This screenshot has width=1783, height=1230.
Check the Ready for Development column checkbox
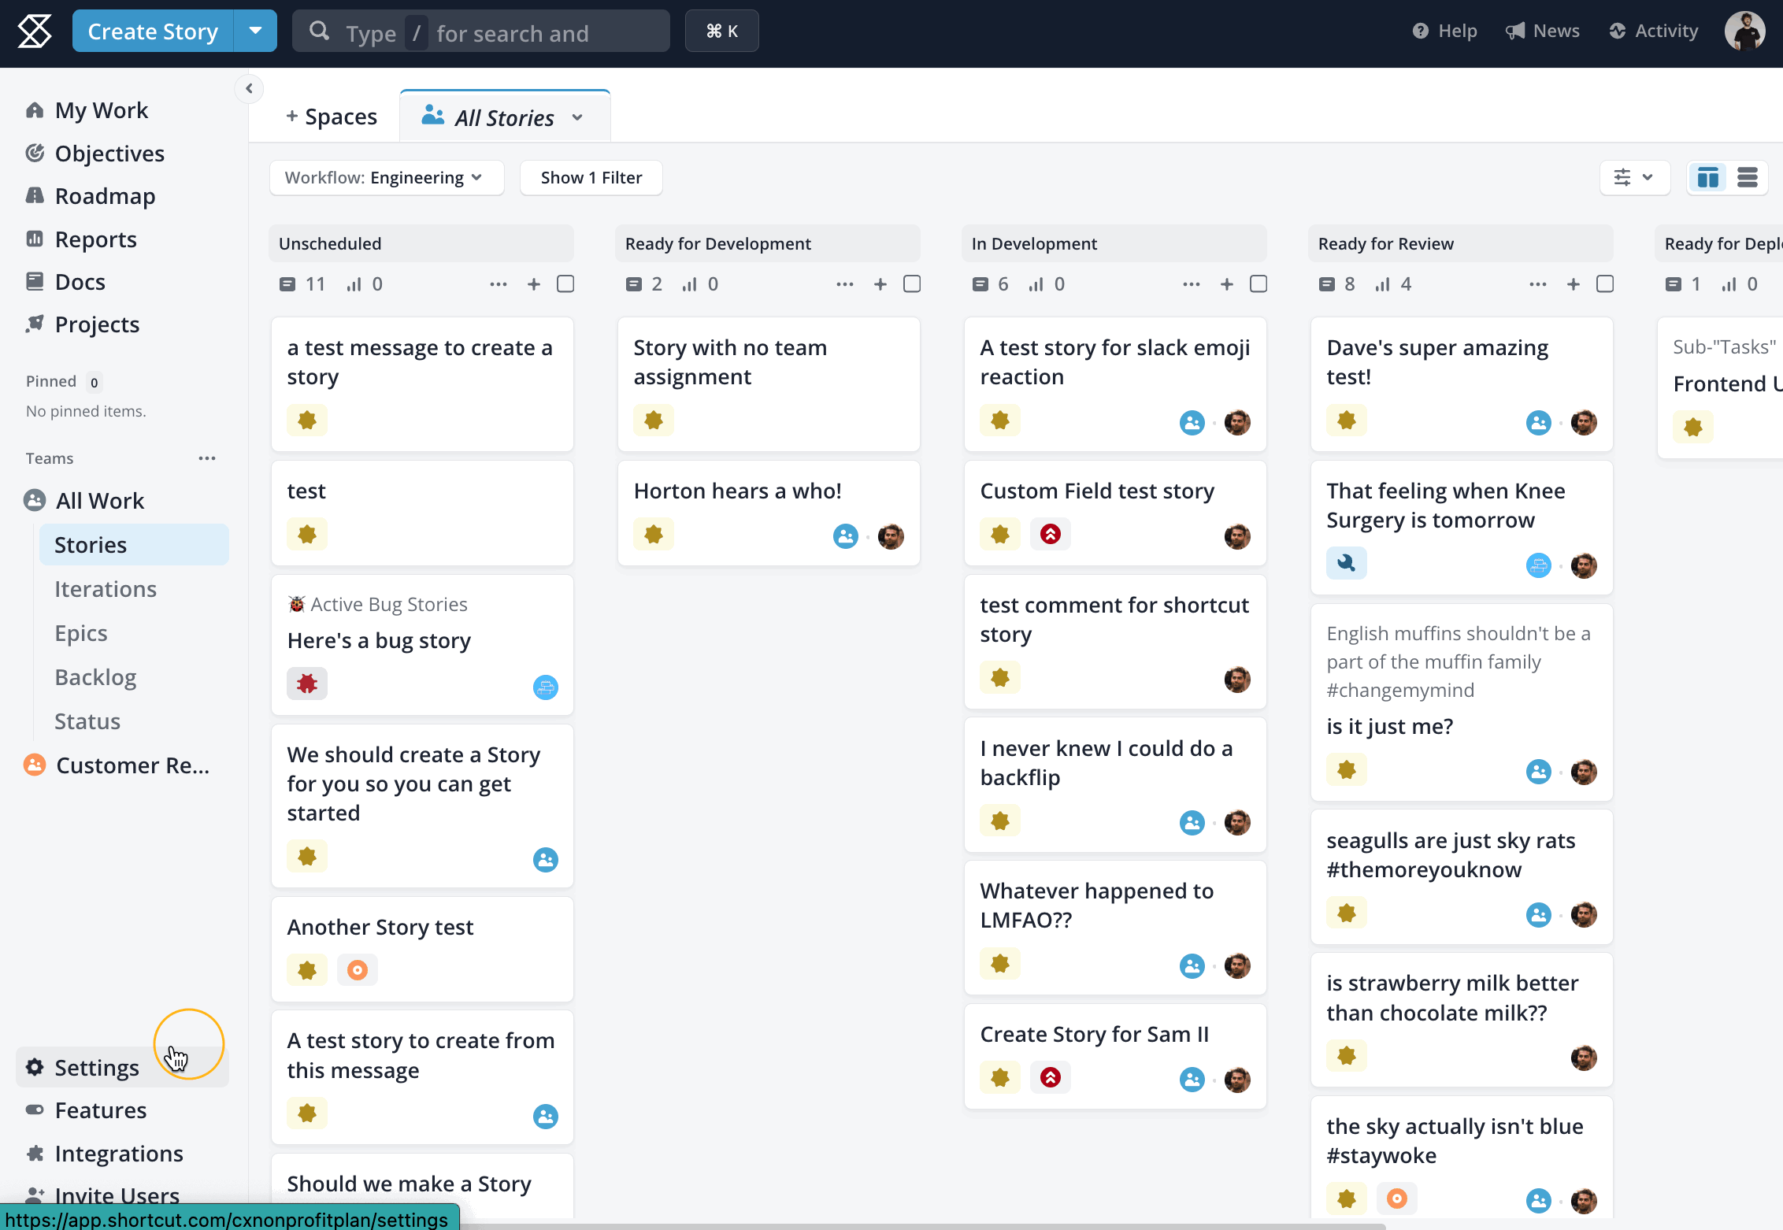(912, 284)
